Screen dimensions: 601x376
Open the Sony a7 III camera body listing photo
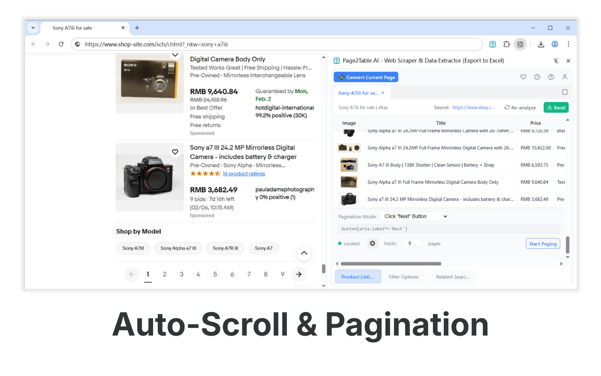[x=150, y=177]
